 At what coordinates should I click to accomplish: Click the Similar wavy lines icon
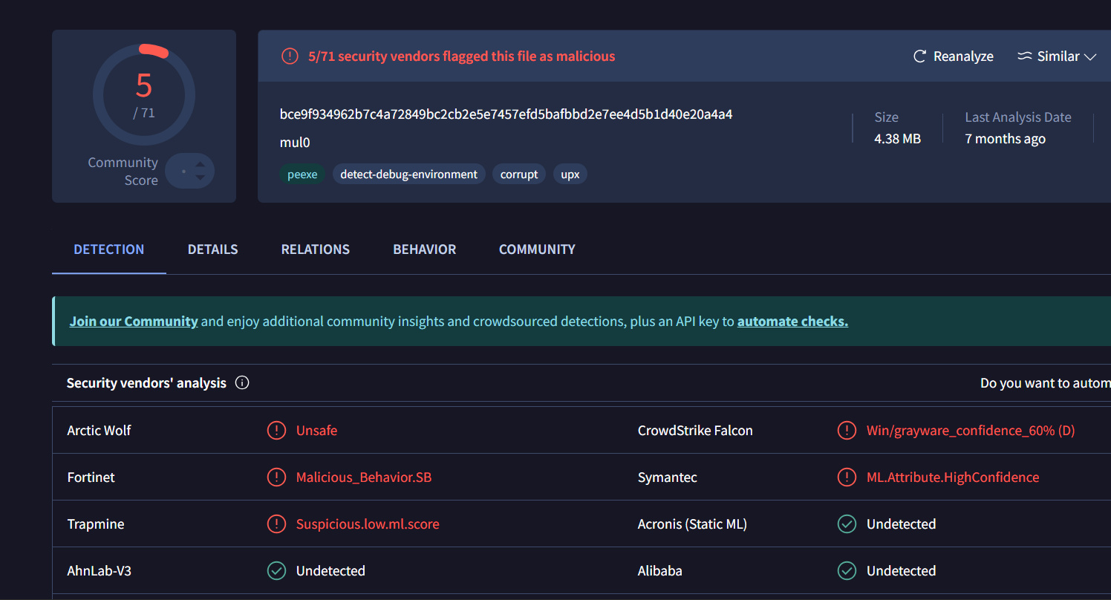coord(1025,56)
